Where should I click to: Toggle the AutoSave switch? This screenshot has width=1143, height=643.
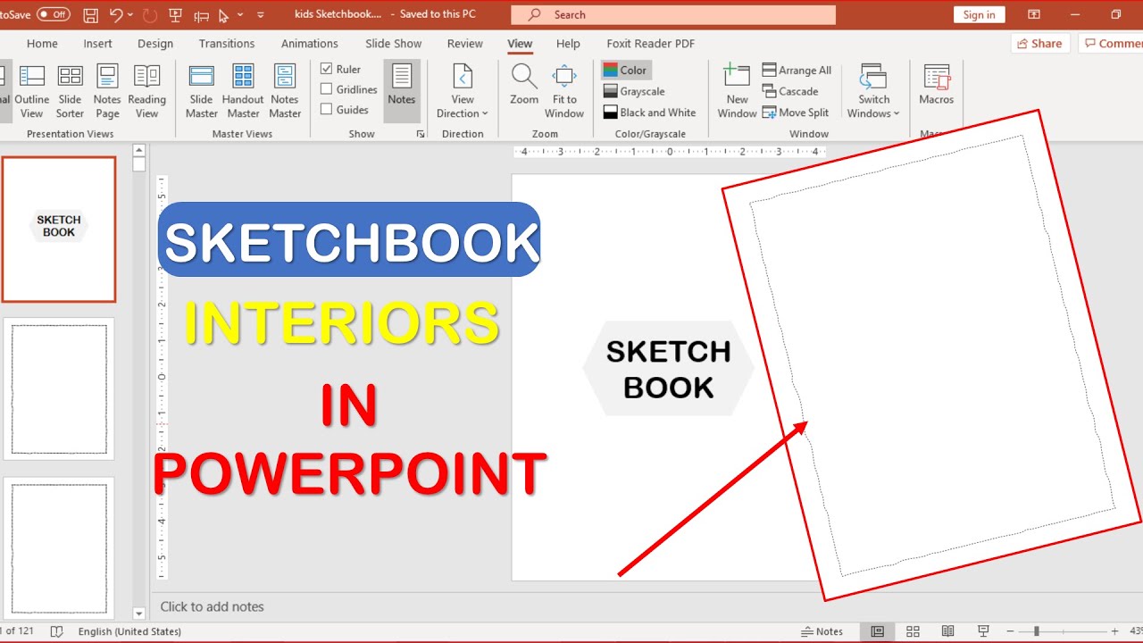point(54,14)
